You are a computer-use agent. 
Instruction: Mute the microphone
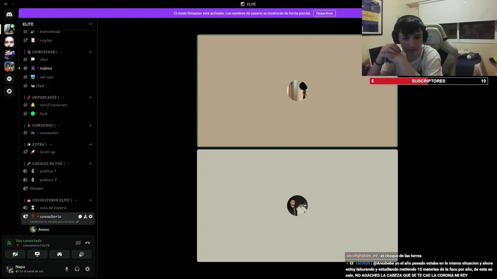[x=67, y=269]
